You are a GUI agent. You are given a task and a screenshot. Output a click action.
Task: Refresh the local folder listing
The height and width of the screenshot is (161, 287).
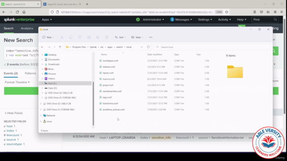(148, 47)
